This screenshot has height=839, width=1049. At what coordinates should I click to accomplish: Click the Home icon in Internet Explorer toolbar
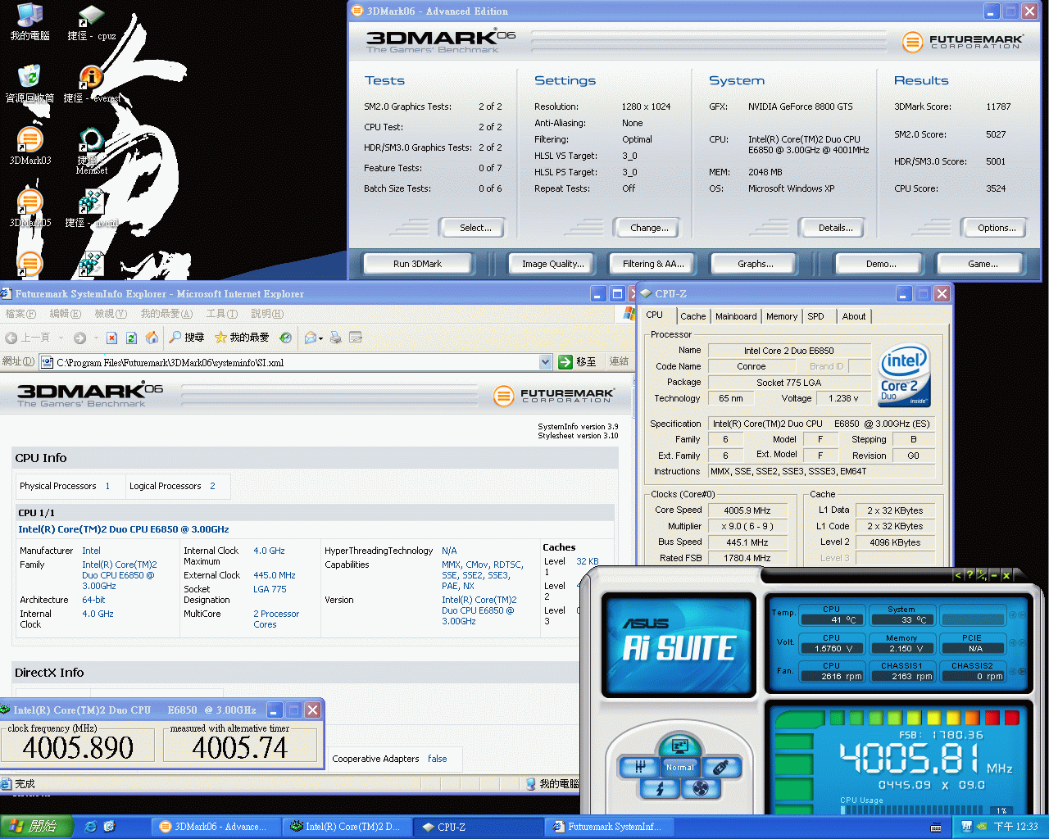(152, 338)
